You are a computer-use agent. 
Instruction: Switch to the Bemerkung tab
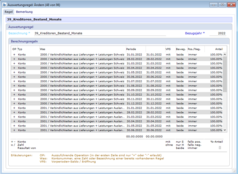[24, 12]
